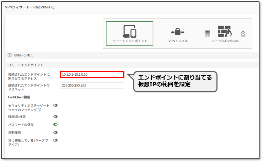This screenshot has height=162, width=263.
Task: Enable セキュリティポスチャゲートウェイのマッチング toggle
Action: (x=55, y=106)
